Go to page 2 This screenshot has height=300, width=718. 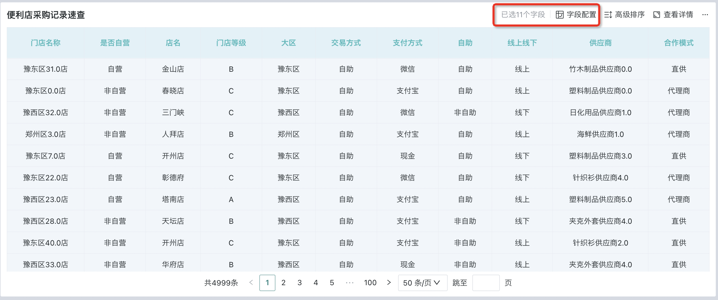(x=283, y=283)
